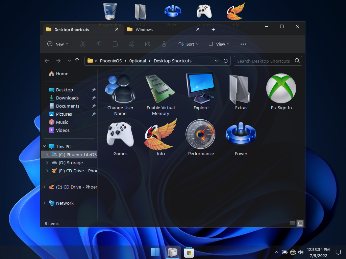The image size is (346, 259).
Task: Click the Search Desktop Shortcuts field
Action: tap(268, 61)
